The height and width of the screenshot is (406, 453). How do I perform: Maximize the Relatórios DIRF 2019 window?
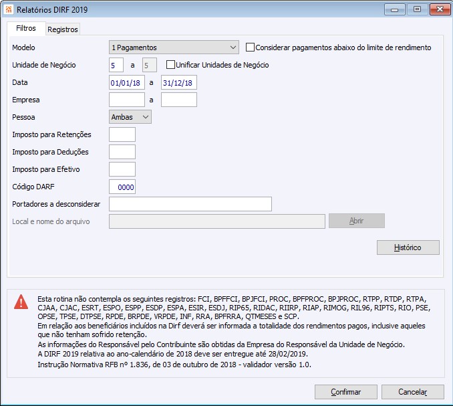point(417,9)
